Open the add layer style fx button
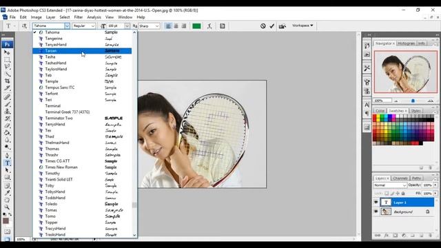The width and height of the screenshot is (441, 248). pyautogui.click(x=387, y=236)
